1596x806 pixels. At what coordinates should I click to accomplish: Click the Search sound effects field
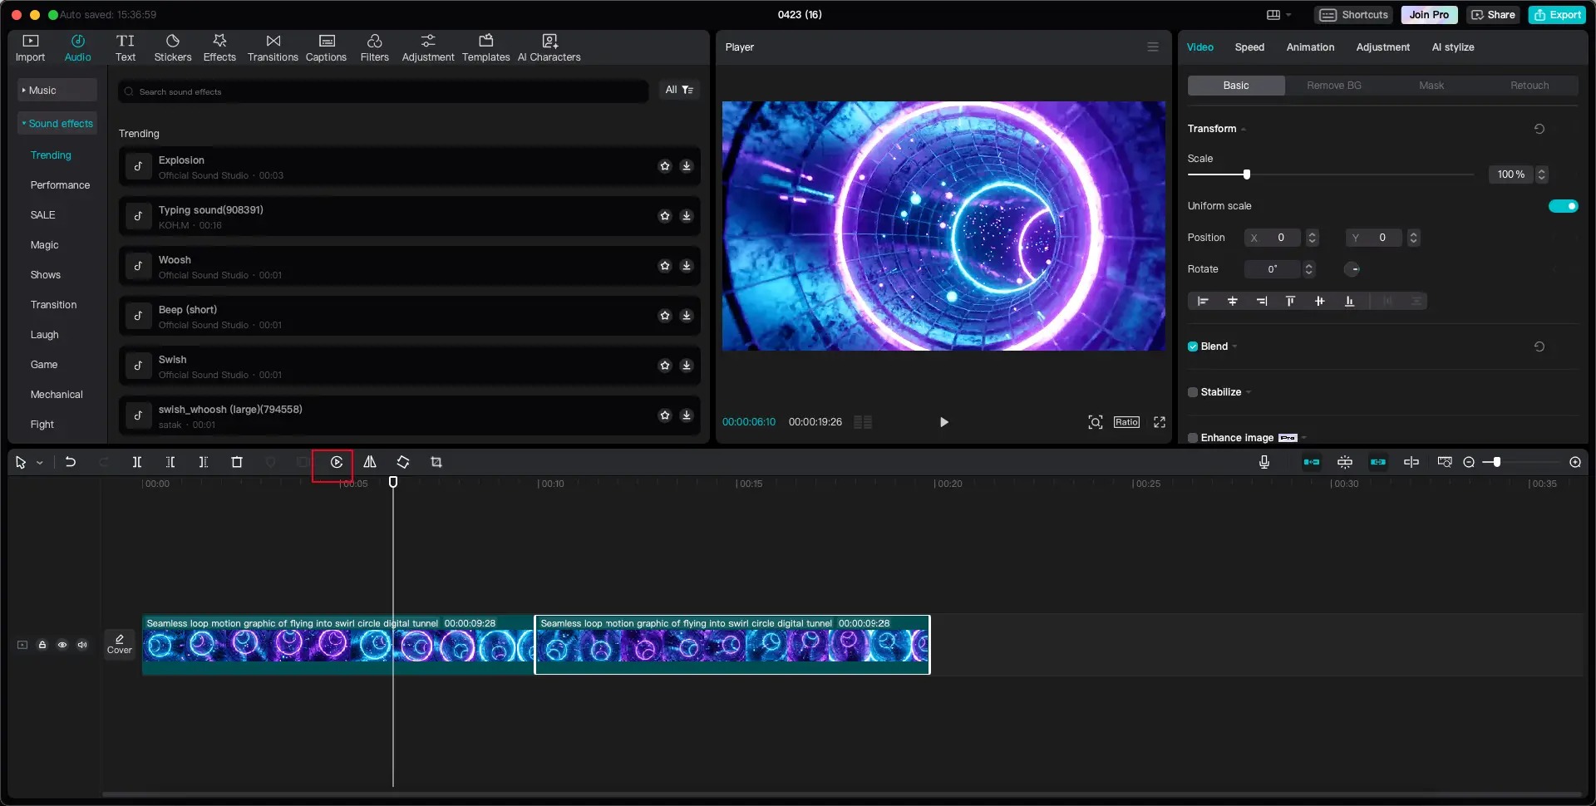tap(383, 91)
